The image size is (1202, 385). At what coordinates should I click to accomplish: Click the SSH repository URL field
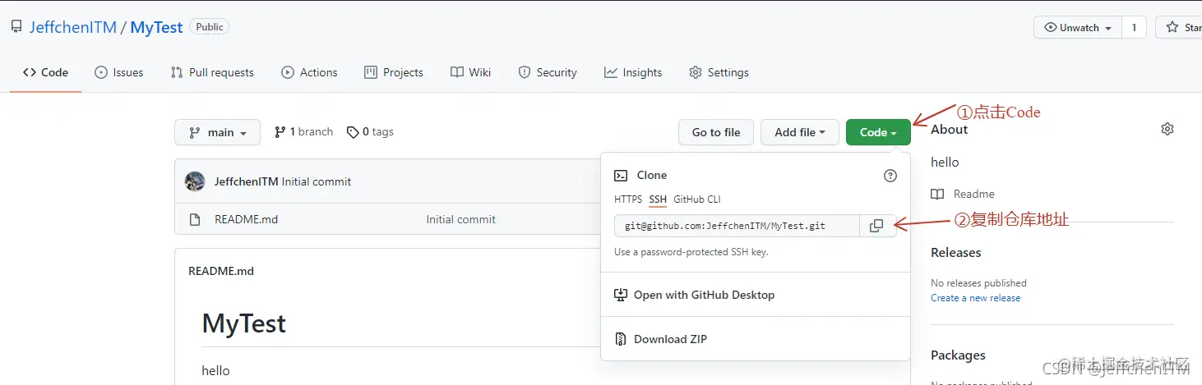click(736, 226)
